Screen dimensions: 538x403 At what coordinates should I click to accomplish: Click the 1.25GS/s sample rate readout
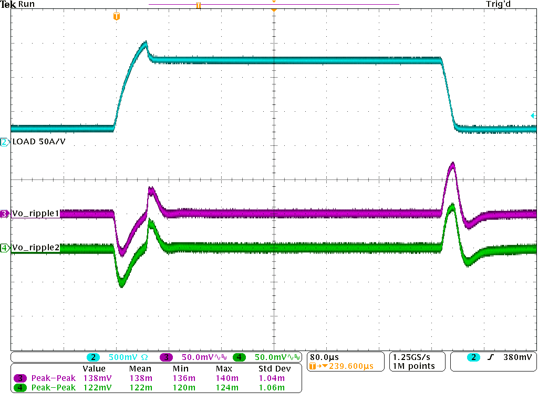pyautogui.click(x=413, y=357)
